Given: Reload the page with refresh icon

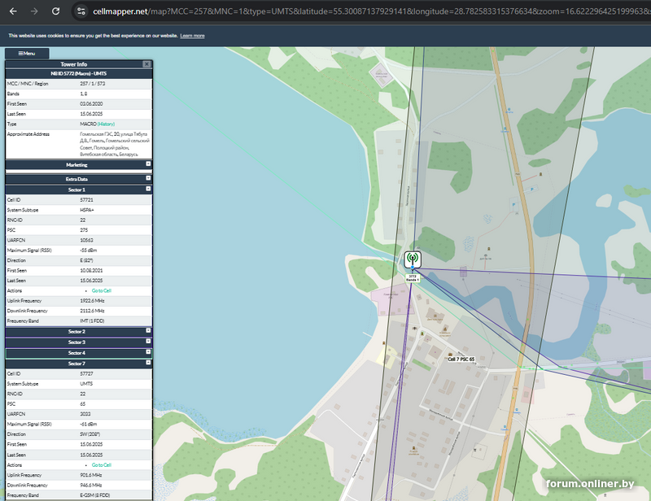Looking at the screenshot, I should pyautogui.click(x=55, y=11).
